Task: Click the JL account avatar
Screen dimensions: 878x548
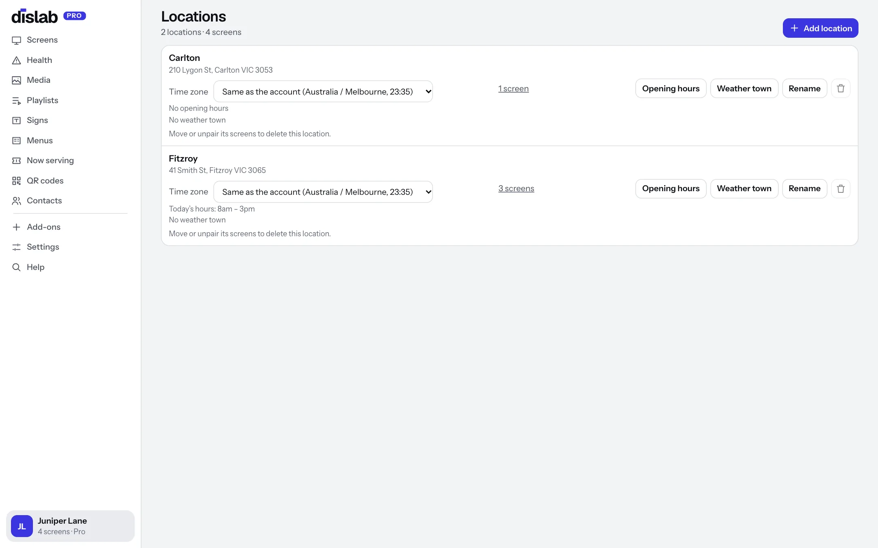Action: coord(22,526)
